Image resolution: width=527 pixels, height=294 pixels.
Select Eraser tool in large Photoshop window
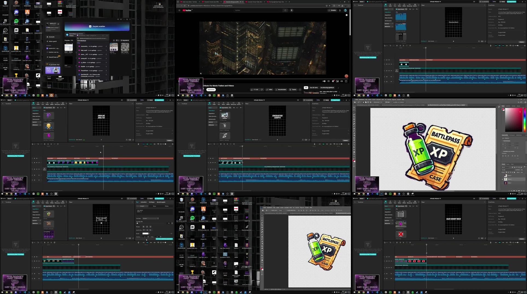point(354,133)
